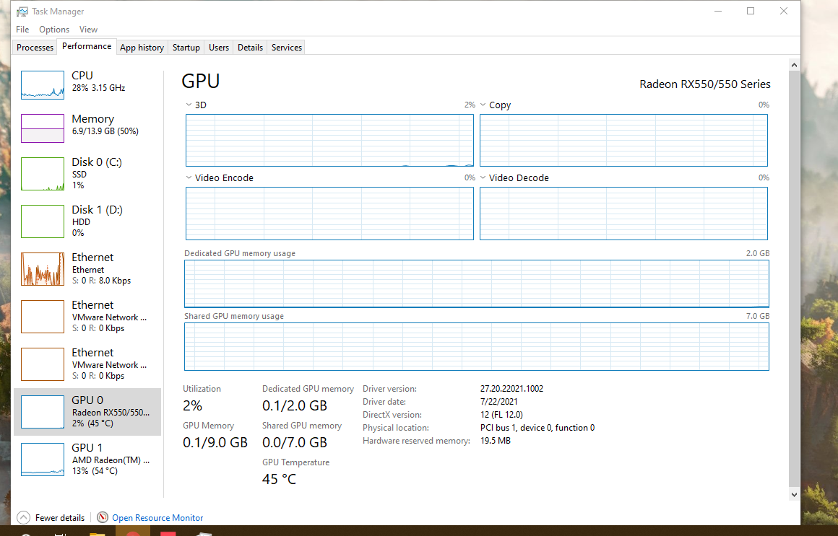This screenshot has height=536, width=838.
Task: Click the large 2% Utilization value
Action: (192, 405)
